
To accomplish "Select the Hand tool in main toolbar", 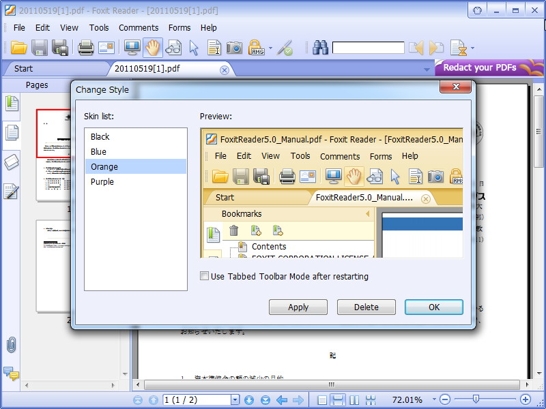I will (152, 48).
